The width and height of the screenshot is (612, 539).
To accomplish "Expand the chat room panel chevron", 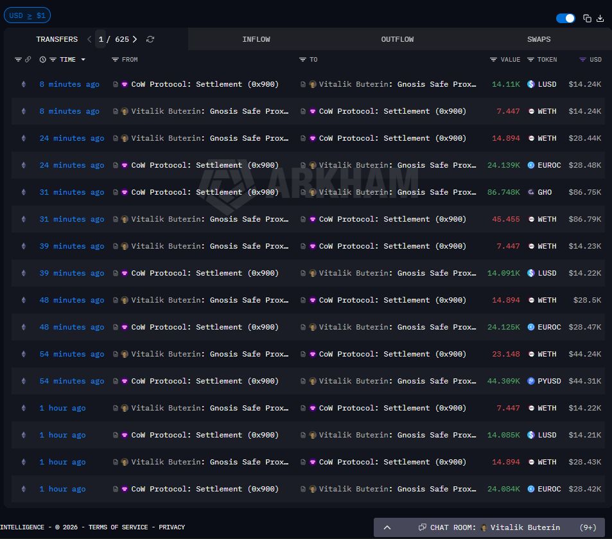I will (x=387, y=527).
